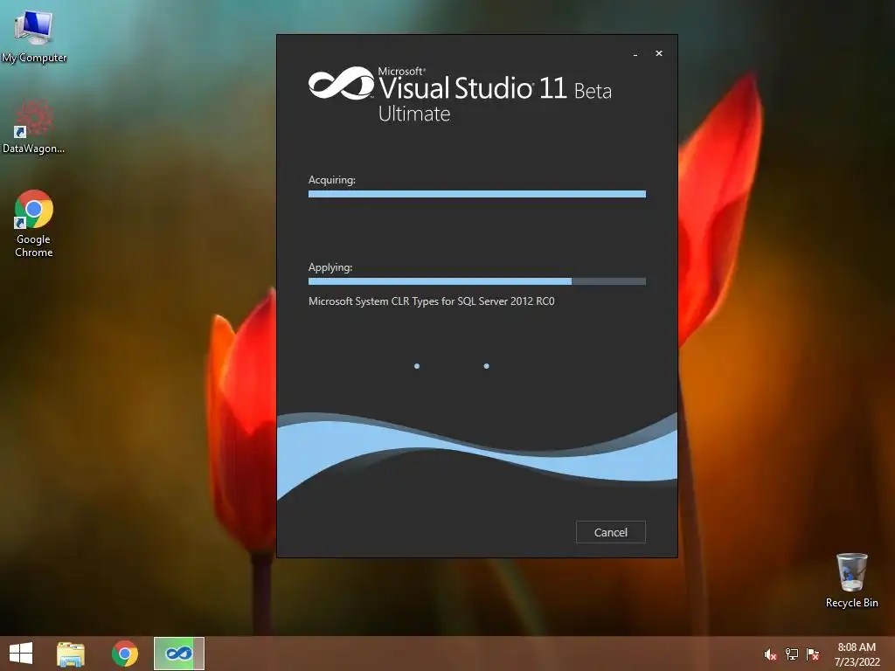Minimize the Visual Studio installer window
Screen dimensions: 895x671
point(635,53)
